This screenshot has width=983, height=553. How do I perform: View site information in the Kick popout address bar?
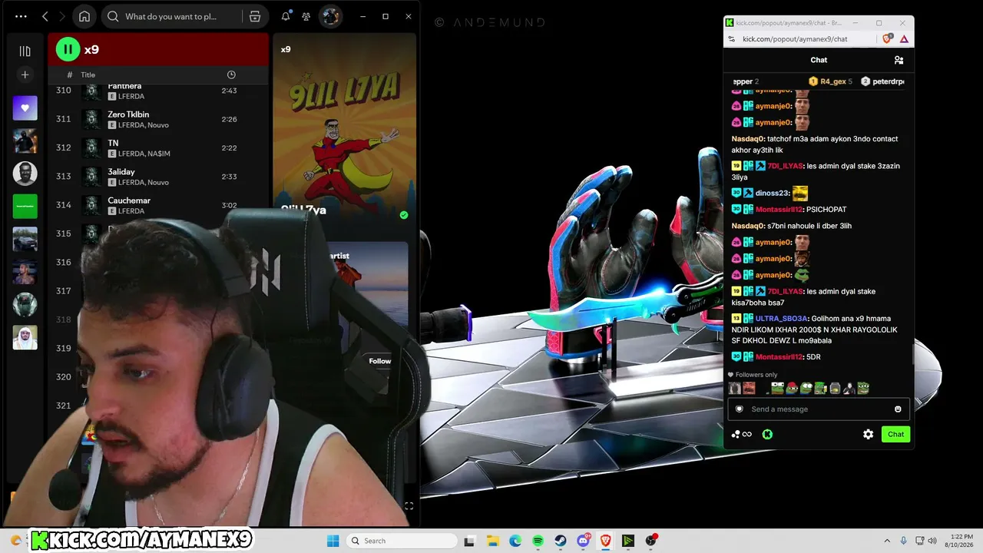(733, 39)
